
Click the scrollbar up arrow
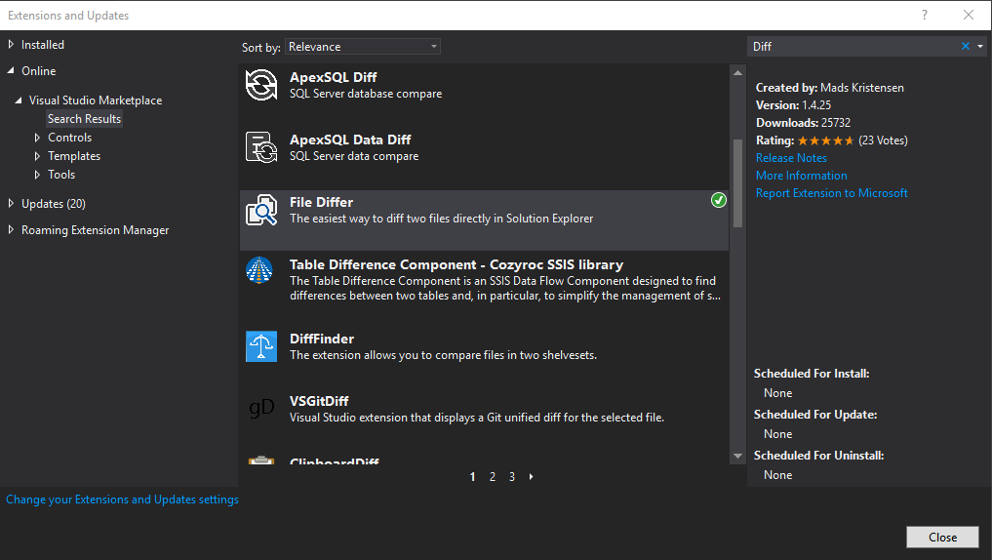(x=737, y=73)
